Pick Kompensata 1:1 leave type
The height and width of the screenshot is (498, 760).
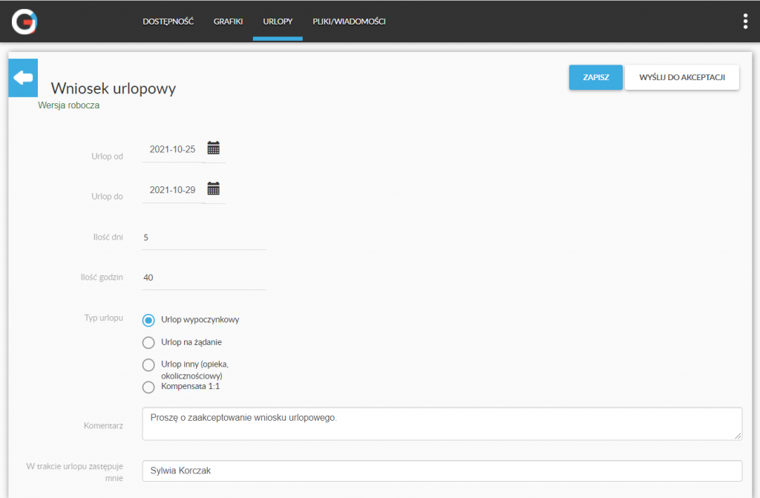click(148, 387)
